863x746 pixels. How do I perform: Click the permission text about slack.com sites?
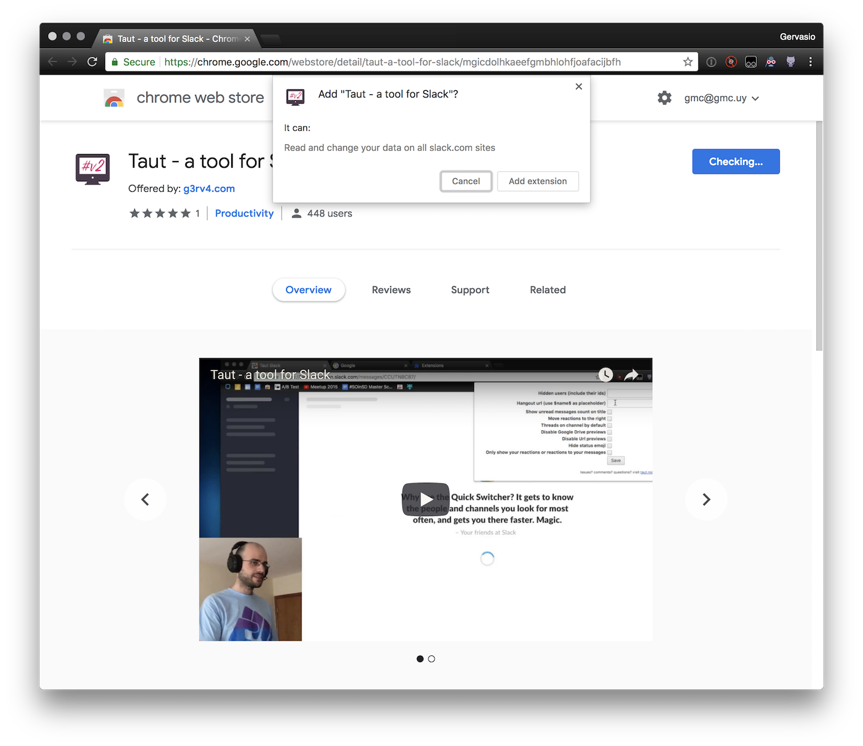point(390,148)
